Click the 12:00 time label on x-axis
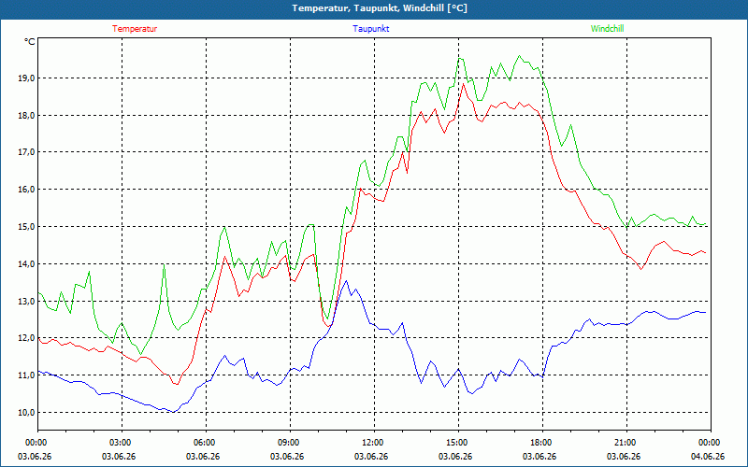Screen dimensions: 748x467 coord(371,443)
